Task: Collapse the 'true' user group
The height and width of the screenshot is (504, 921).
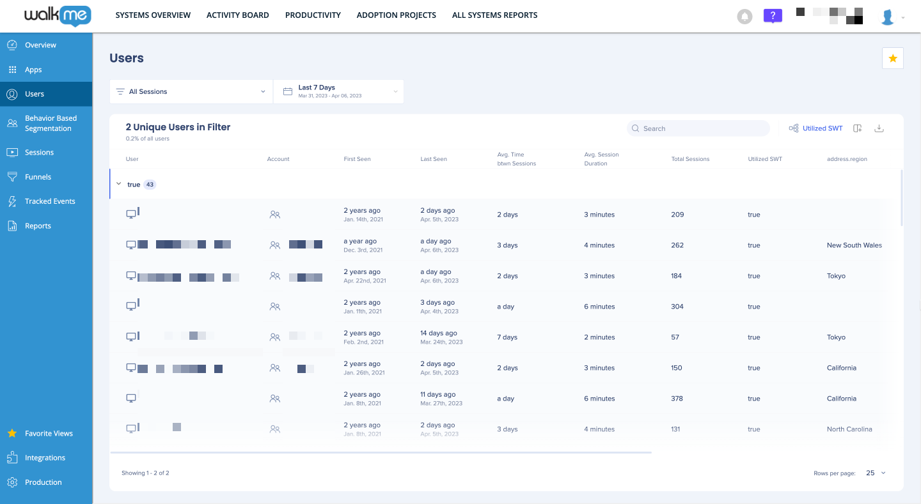Action: 119,183
